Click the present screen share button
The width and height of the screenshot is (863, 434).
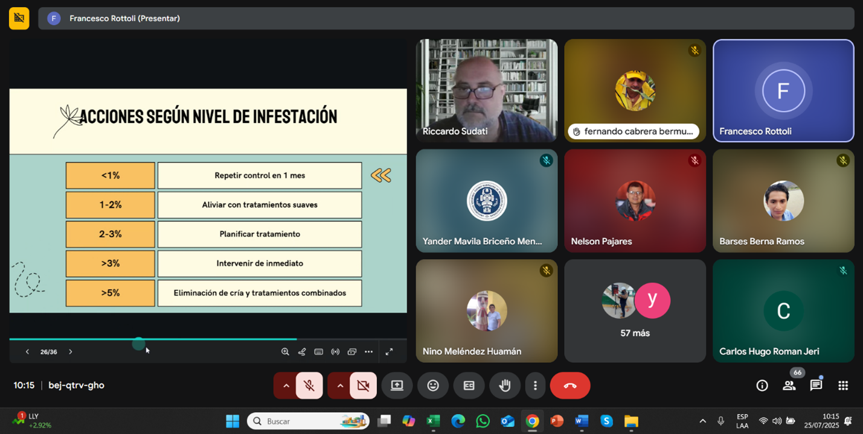point(397,386)
